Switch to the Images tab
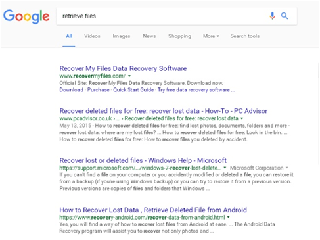 click(122, 36)
